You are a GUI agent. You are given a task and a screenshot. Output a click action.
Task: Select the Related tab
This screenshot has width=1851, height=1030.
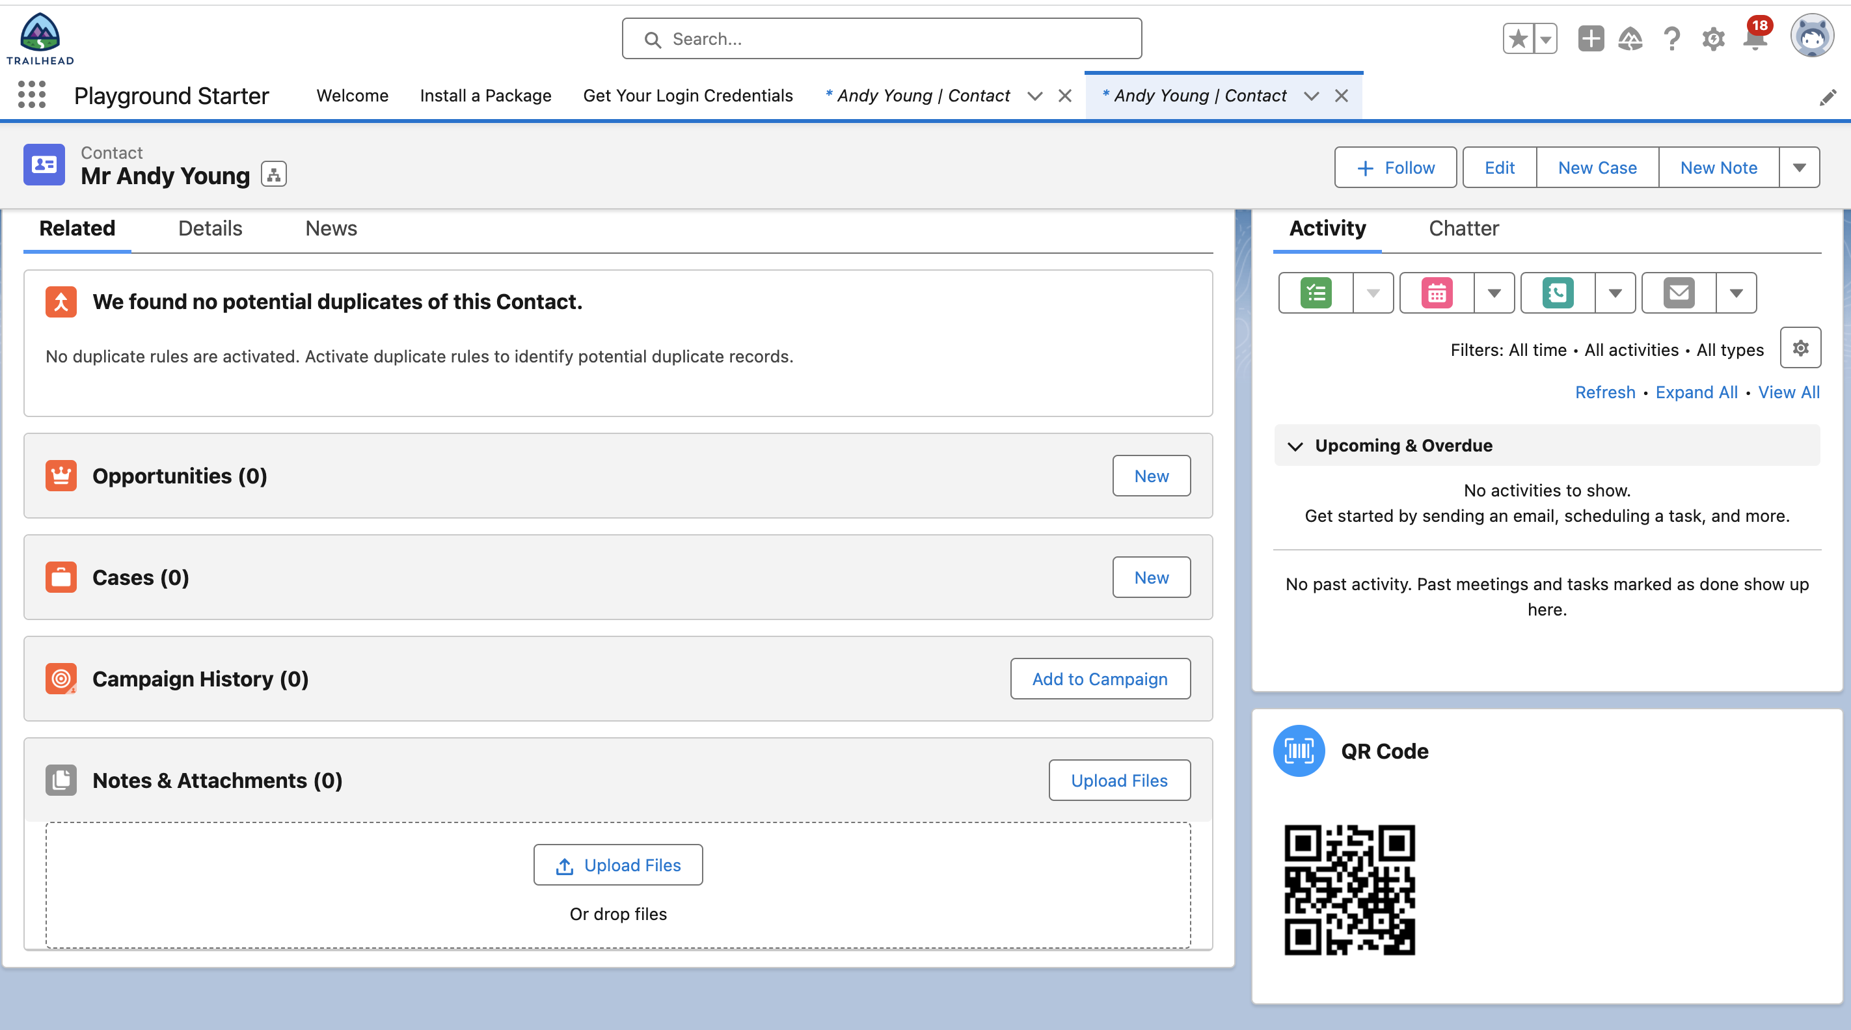(x=77, y=228)
